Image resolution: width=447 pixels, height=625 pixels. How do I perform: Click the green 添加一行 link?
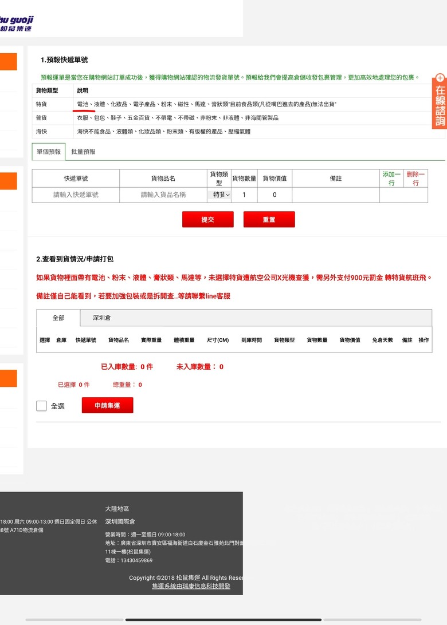click(391, 179)
